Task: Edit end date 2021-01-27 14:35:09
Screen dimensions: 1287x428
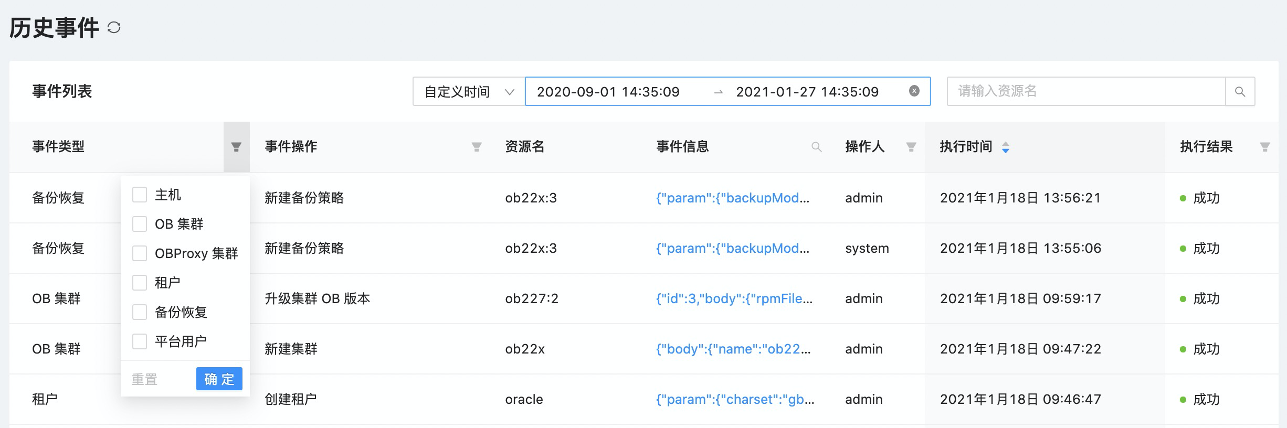Action: tap(807, 92)
